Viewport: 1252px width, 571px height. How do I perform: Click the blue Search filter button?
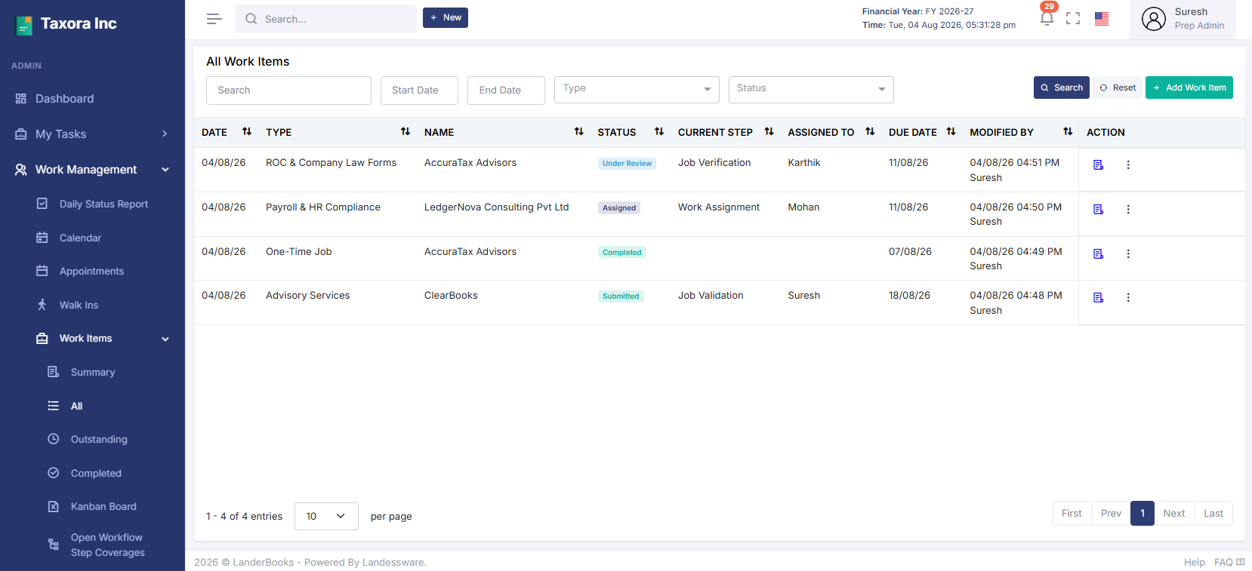(1062, 87)
